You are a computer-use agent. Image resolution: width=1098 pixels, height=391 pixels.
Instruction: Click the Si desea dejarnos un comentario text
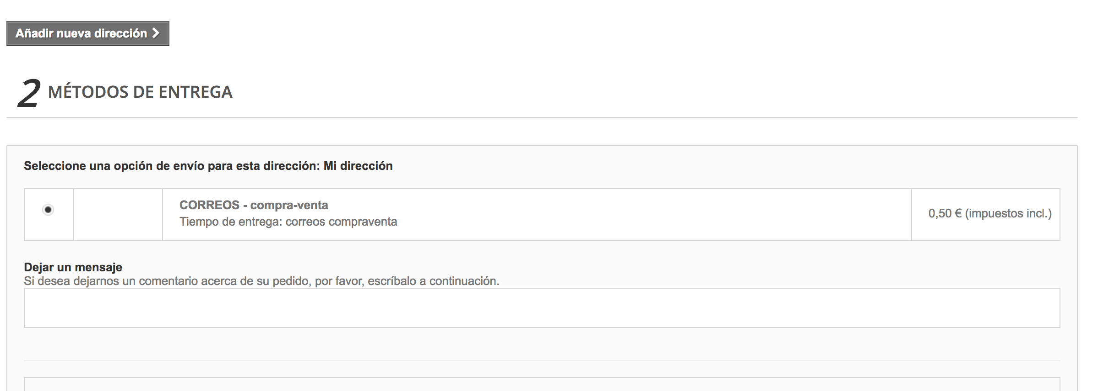[261, 281]
